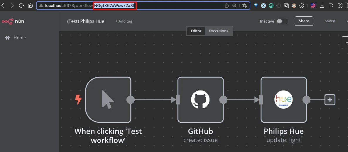The width and height of the screenshot is (348, 152).
Task: Toggle the Inactive workflow switch
Action: click(282, 21)
